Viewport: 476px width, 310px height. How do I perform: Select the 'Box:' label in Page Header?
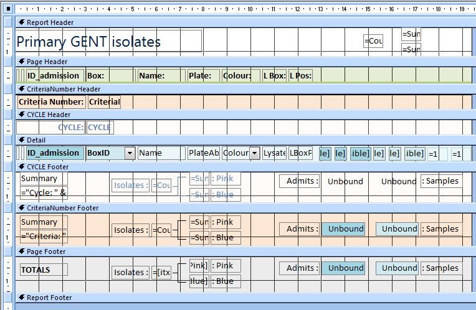coord(110,75)
